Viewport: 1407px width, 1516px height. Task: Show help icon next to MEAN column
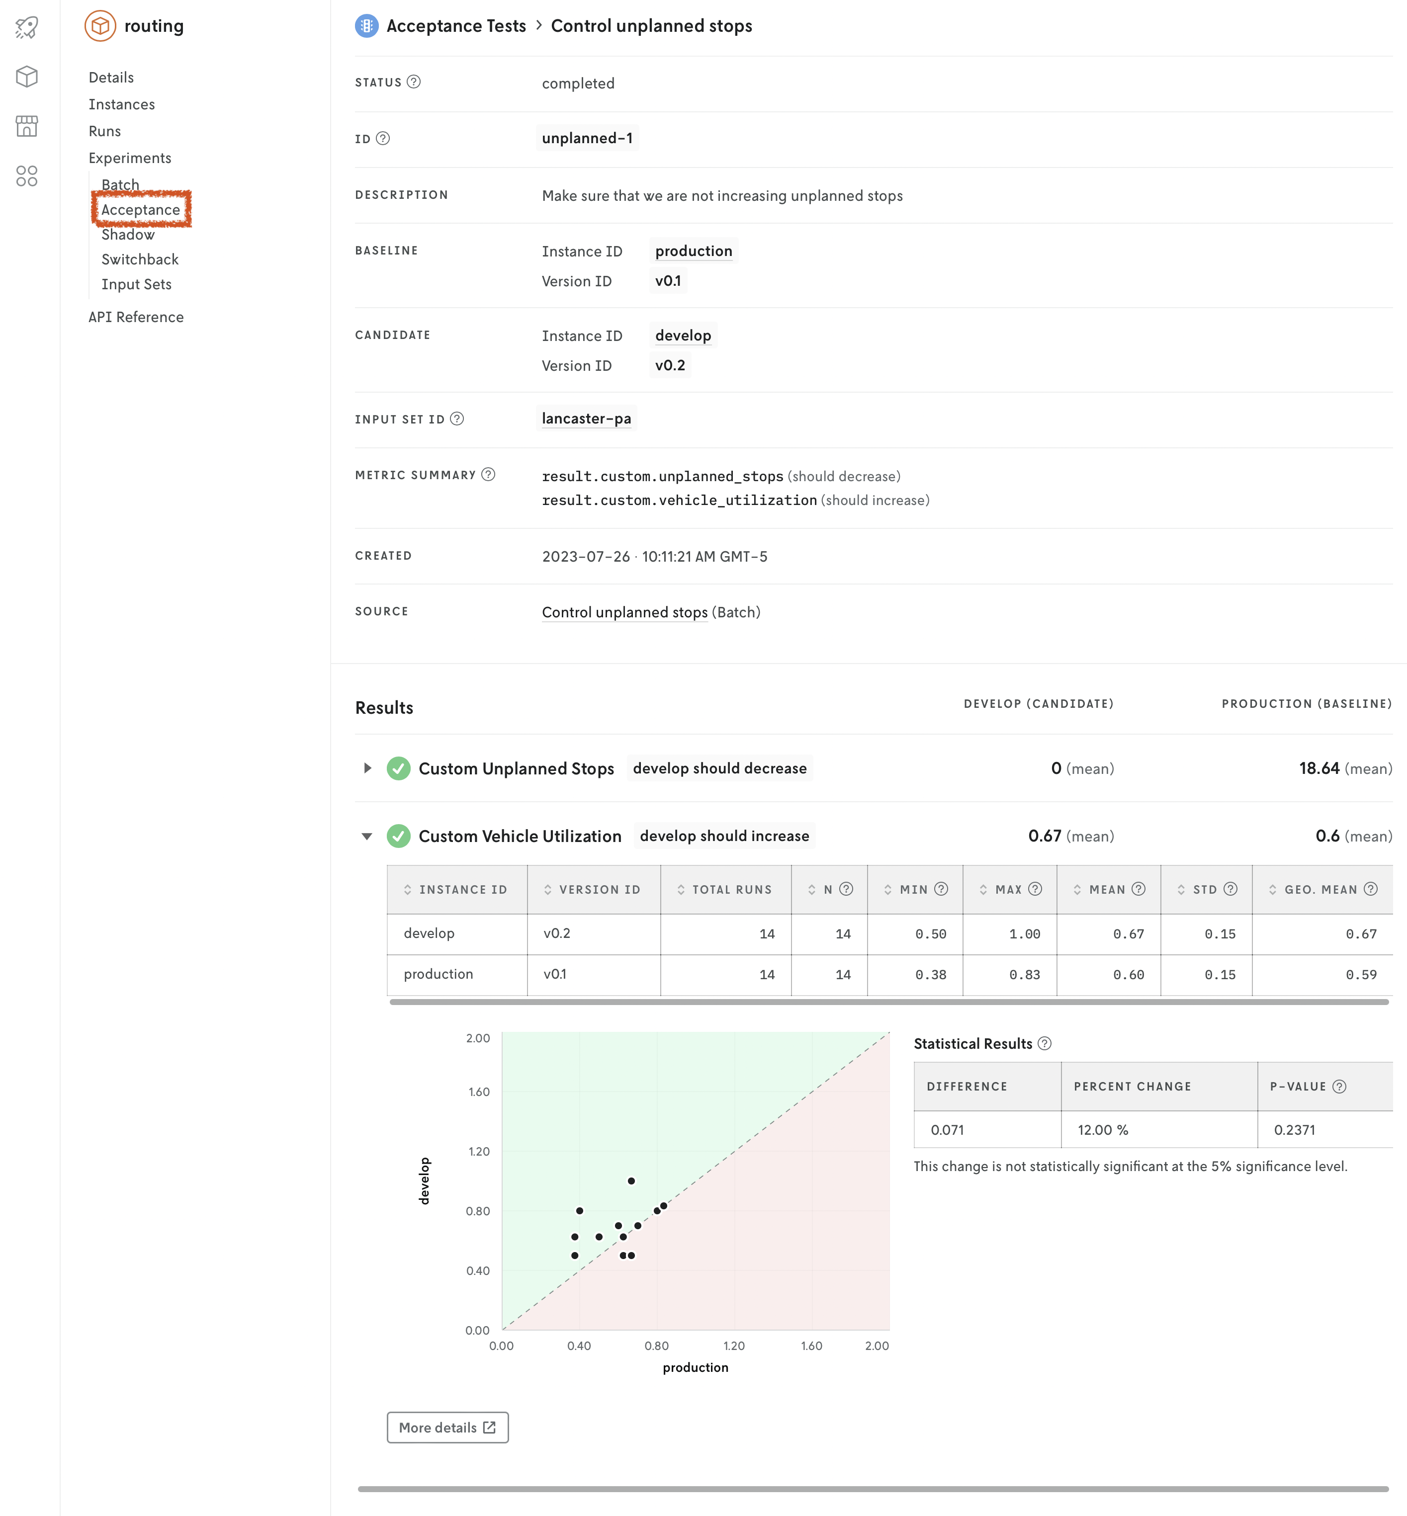click(x=1138, y=889)
